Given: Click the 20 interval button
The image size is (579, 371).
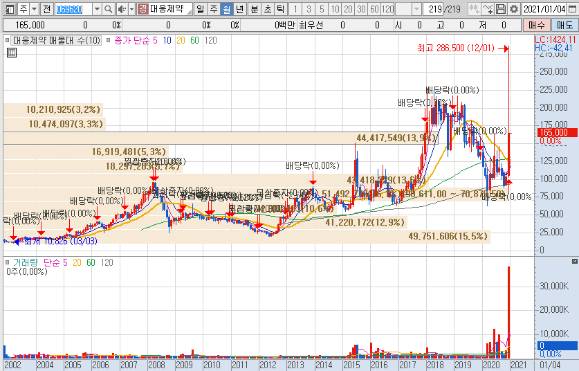Looking at the screenshot, I should [x=348, y=9].
